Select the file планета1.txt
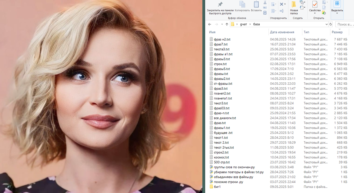Viewport: 354px width, 193px height. click(x=223, y=98)
